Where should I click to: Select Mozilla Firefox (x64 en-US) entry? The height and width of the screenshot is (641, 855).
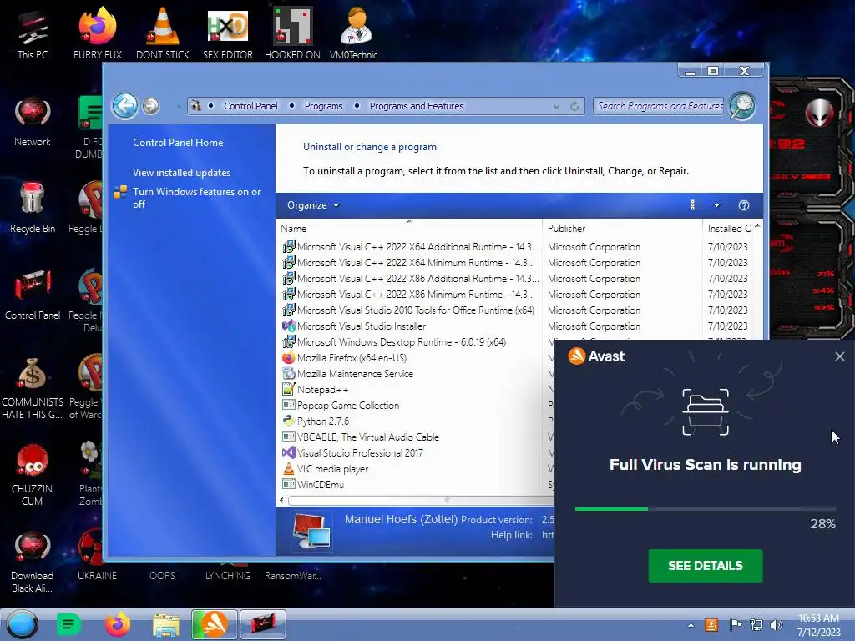tap(352, 358)
